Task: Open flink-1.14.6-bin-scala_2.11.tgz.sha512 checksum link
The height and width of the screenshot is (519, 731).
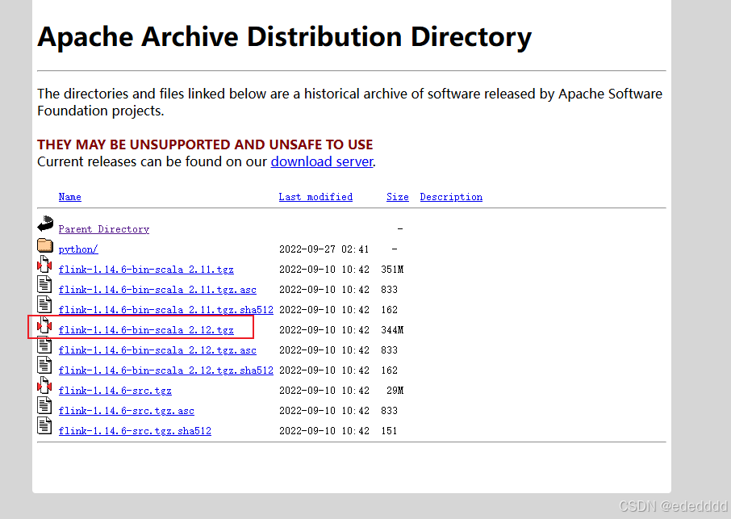Action: (166, 310)
